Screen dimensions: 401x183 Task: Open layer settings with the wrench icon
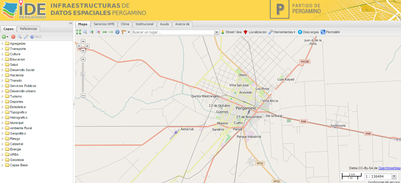[x=25, y=37]
